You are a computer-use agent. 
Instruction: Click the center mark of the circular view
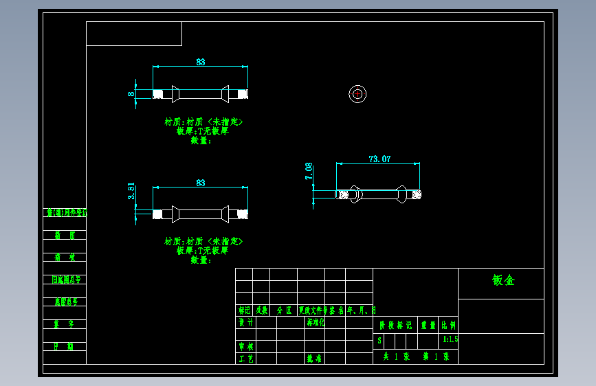tap(357, 94)
